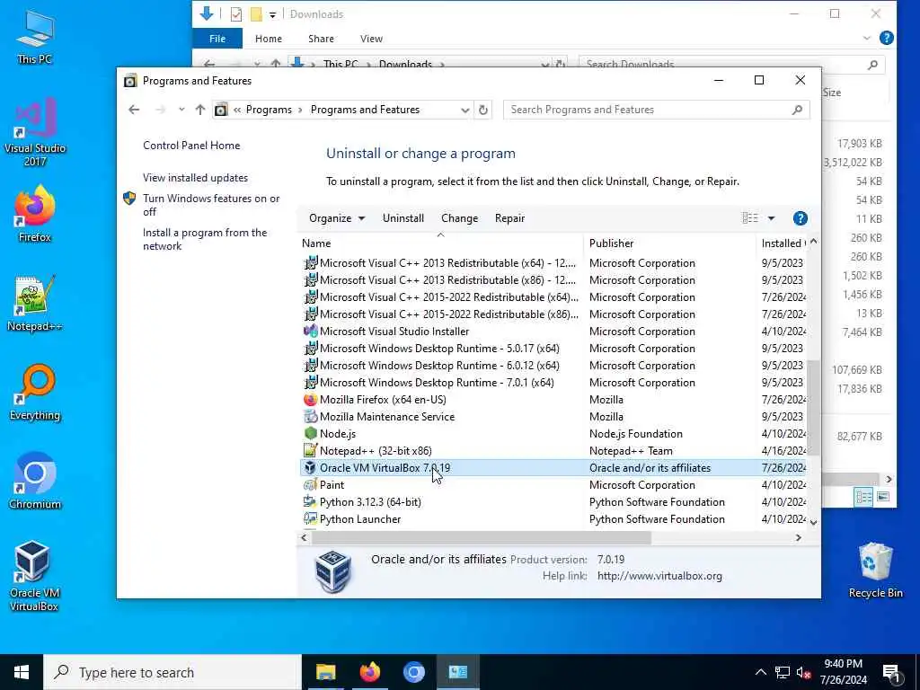The width and height of the screenshot is (920, 690).
Task: Select Mozilla Firefox (x64 en-US) entry
Action: 553,400
